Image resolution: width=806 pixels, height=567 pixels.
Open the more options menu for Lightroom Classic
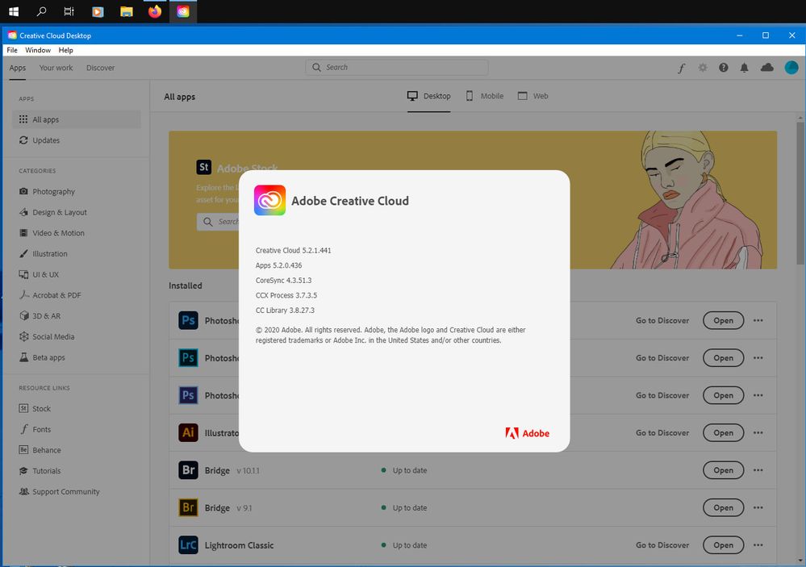758,545
